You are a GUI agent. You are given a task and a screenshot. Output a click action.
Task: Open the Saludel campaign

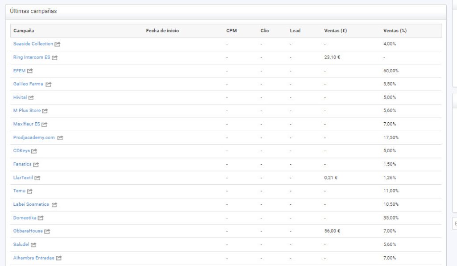(x=21, y=245)
